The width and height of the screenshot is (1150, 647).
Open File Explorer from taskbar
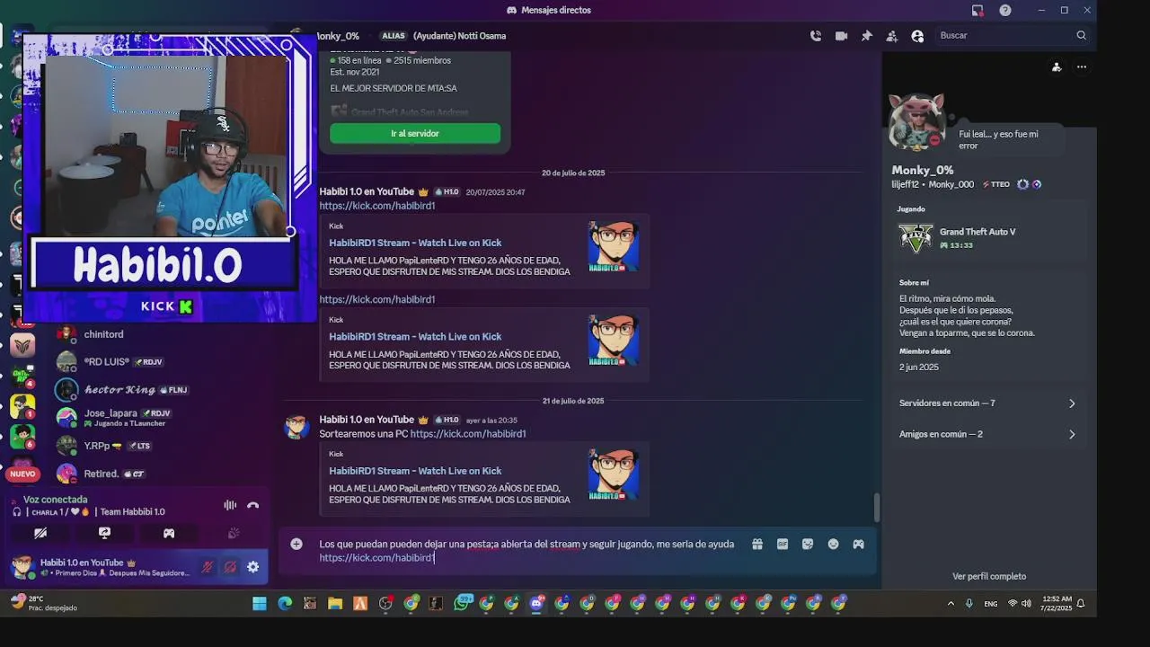tap(335, 604)
